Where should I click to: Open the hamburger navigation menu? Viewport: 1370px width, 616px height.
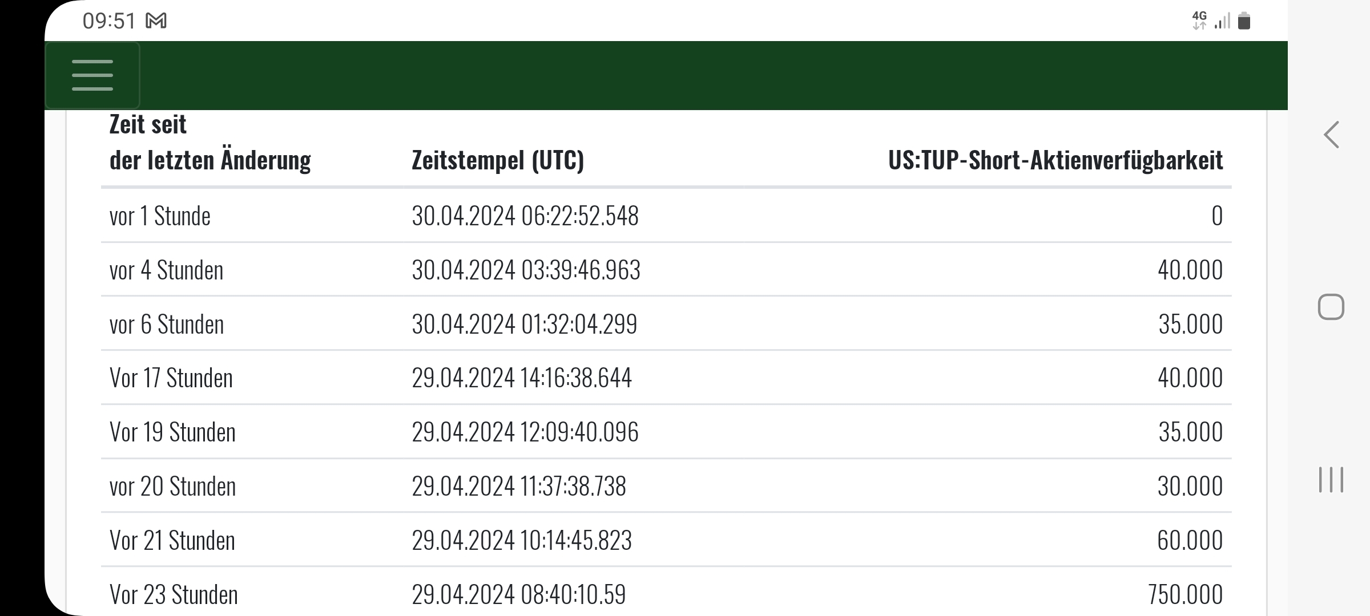pyautogui.click(x=92, y=75)
